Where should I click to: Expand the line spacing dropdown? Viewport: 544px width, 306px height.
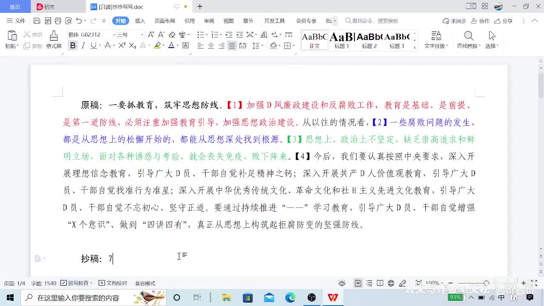pyautogui.click(x=262, y=45)
